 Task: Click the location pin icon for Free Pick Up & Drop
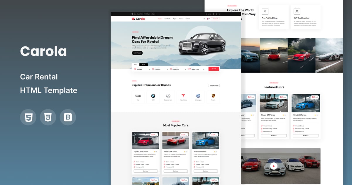(265, 11)
